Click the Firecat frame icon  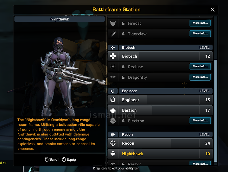[x=113, y=23]
